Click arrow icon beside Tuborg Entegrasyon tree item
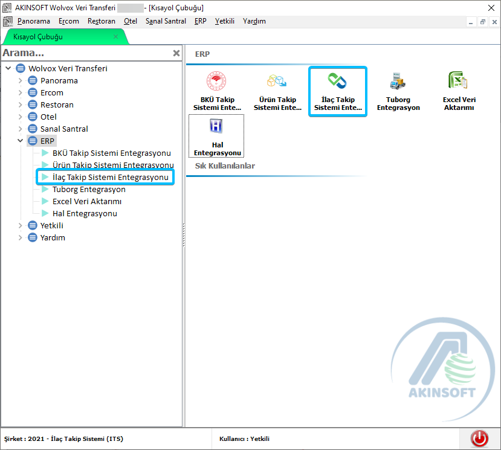 [45, 190]
